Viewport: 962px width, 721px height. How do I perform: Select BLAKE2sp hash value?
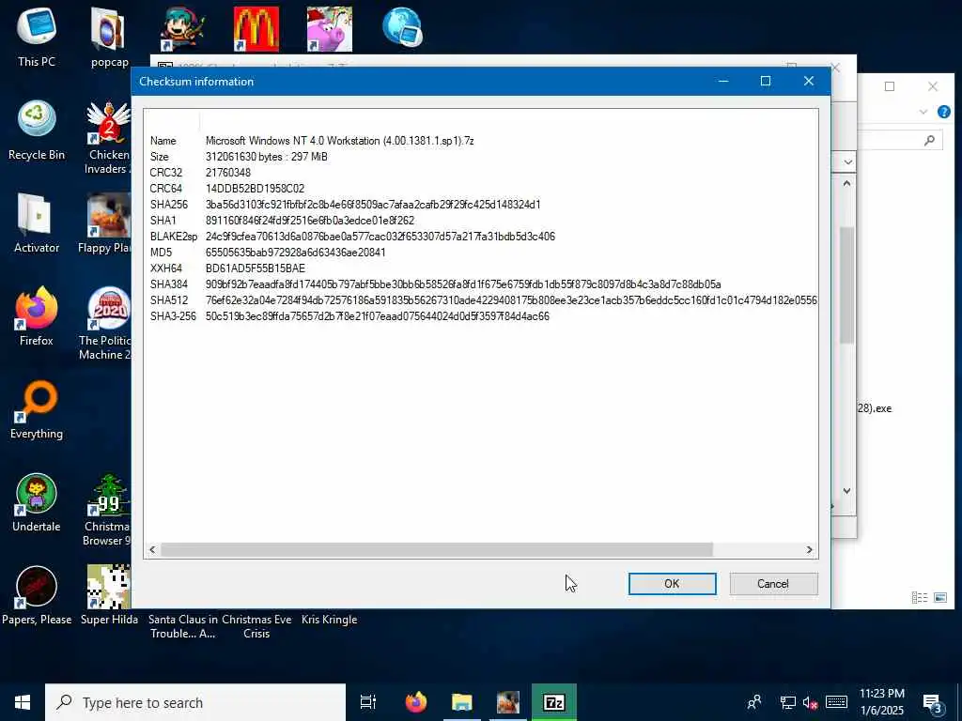[380, 236]
